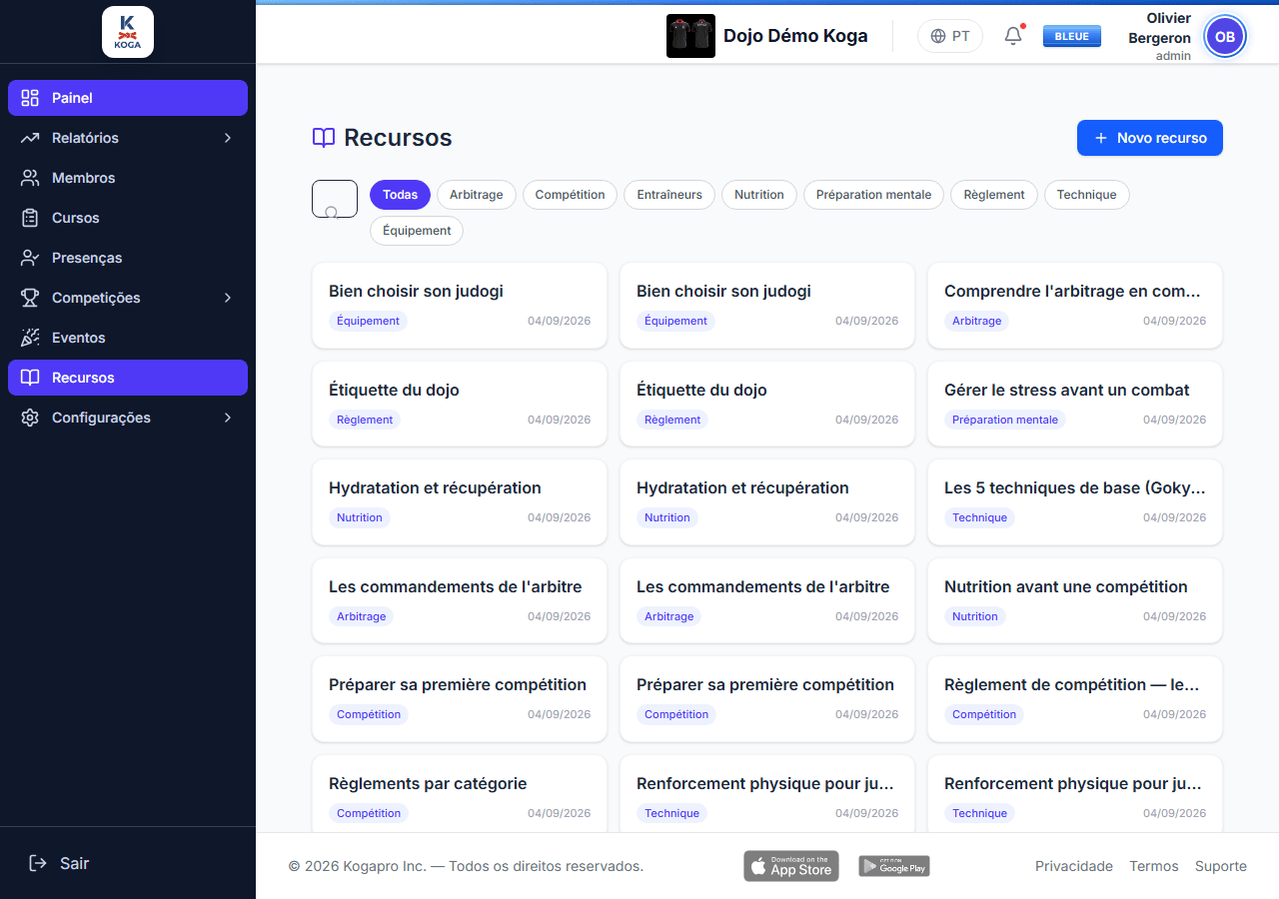
Task: Click the Koga logo in the sidebar
Action: (128, 32)
